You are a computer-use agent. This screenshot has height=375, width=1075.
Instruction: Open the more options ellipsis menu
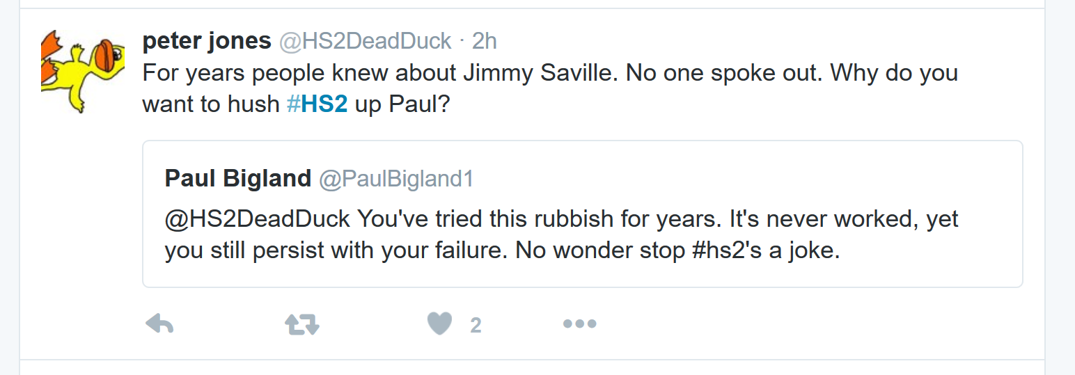[579, 324]
